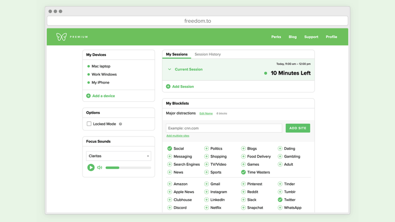395x222 pixels.
Task: Toggle WhatsApp blocking on
Action: pyautogui.click(x=280, y=208)
